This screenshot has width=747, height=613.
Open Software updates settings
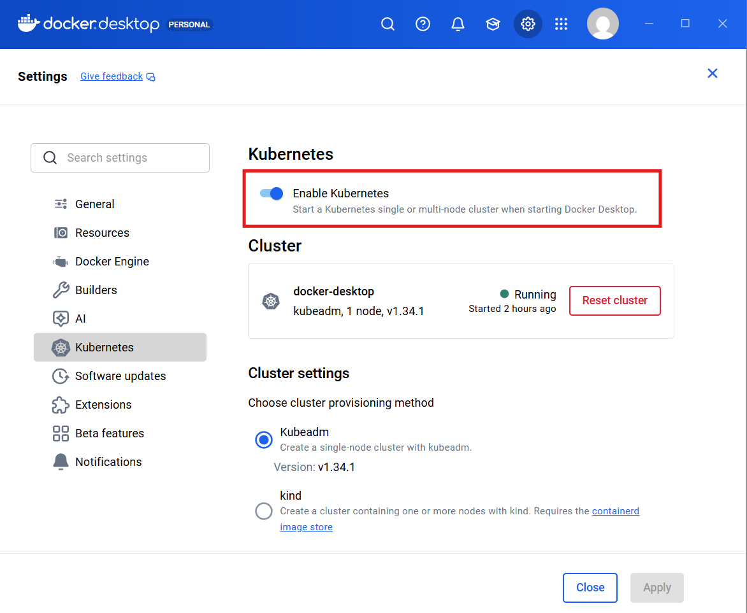[x=120, y=376]
